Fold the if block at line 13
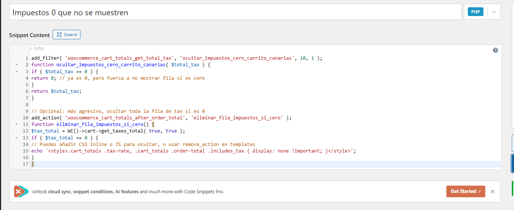Image resolution: width=514 pixels, height=210 pixels. coord(16,138)
